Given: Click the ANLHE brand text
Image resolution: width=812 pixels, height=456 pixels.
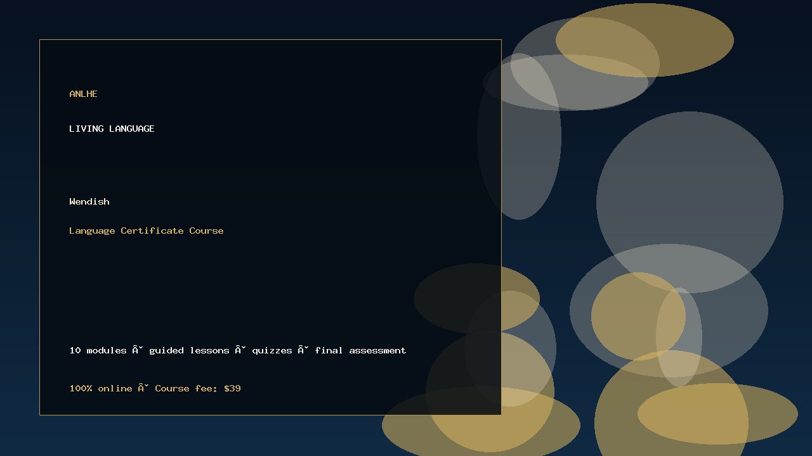Looking at the screenshot, I should [83, 94].
